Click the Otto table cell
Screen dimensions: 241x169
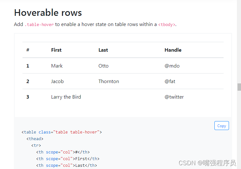pyautogui.click(x=104, y=66)
